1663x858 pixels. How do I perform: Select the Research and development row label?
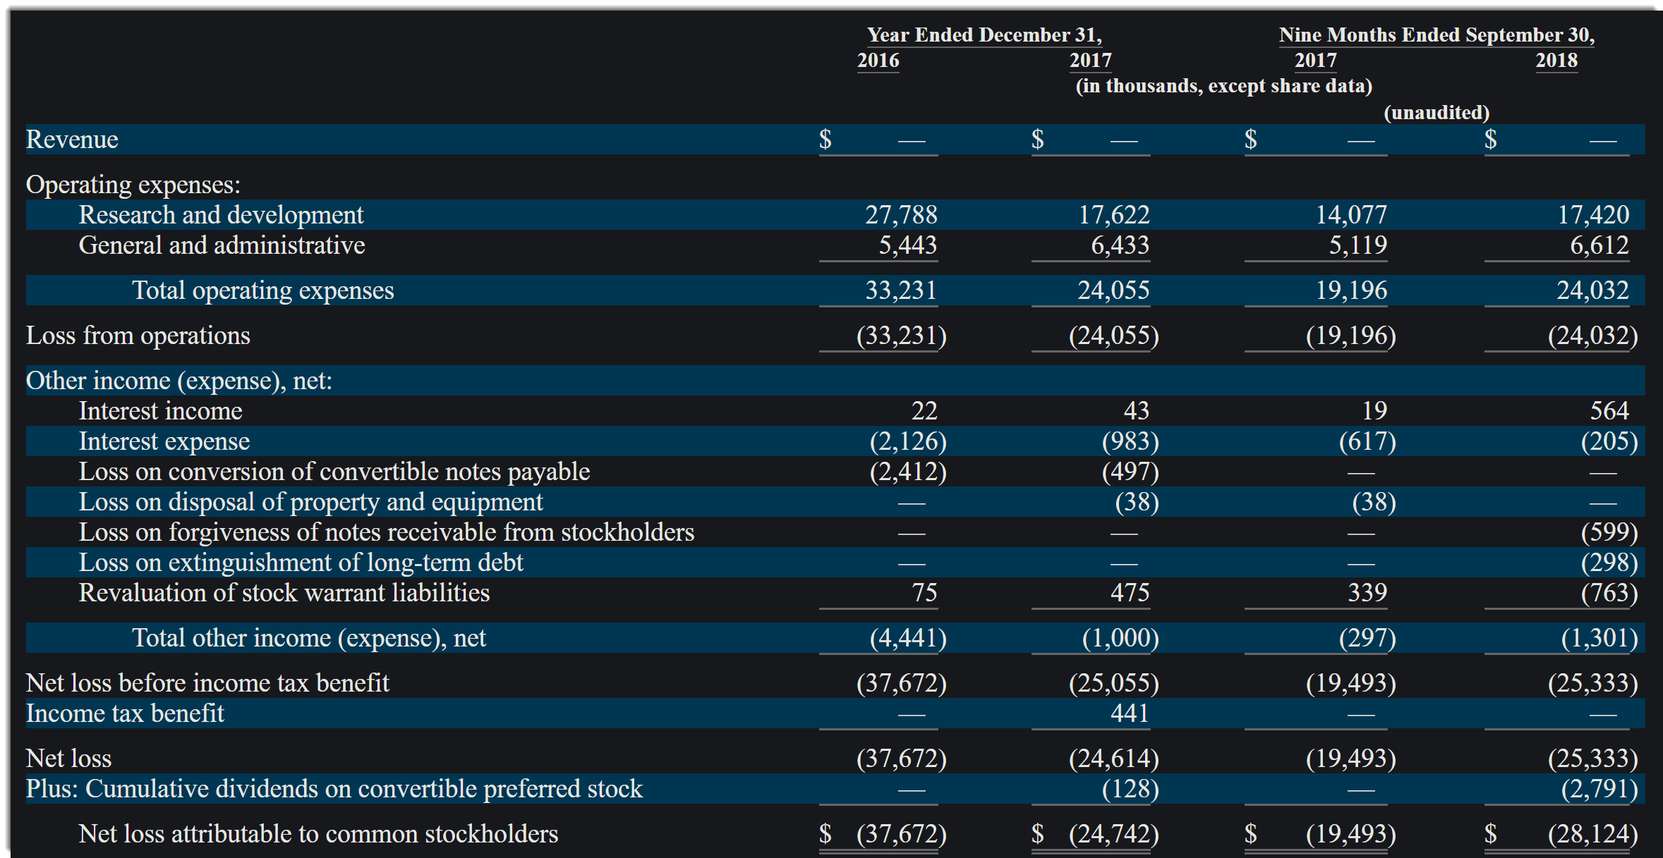pos(221,215)
